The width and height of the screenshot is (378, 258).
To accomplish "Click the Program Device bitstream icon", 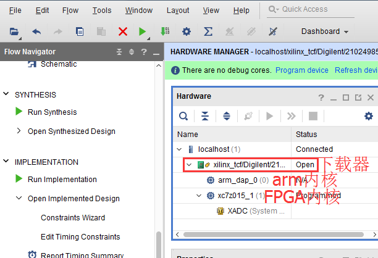I will [x=165, y=31].
